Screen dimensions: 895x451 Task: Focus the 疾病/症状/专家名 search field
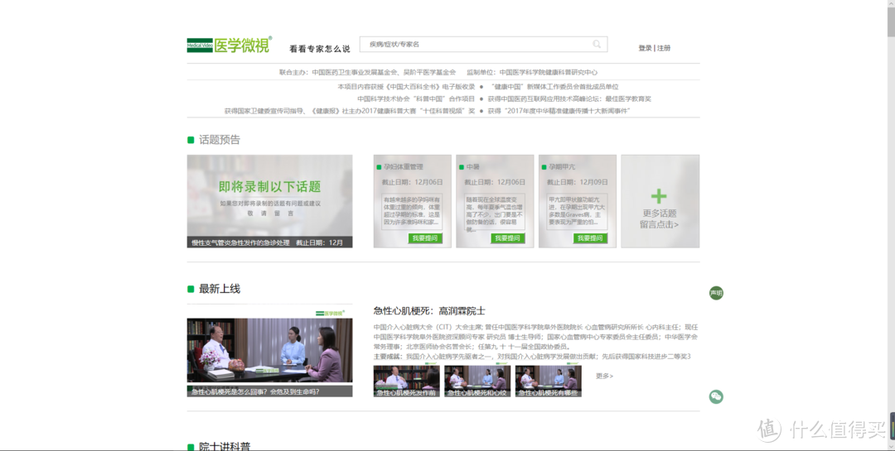tap(483, 45)
